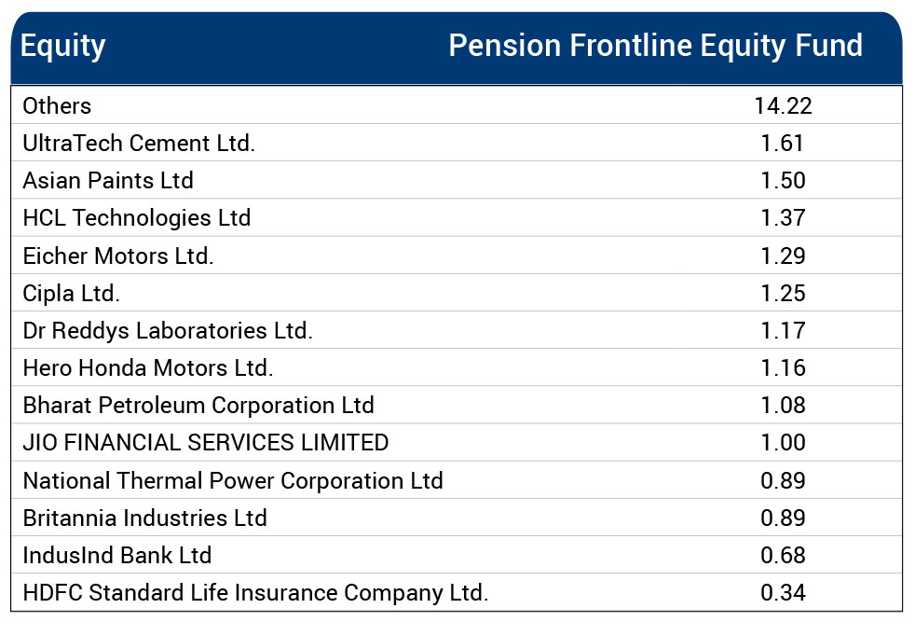This screenshot has height=622, width=915.
Task: Select Bharat Petroleum Corporation Ltd row
Action: [198, 406]
